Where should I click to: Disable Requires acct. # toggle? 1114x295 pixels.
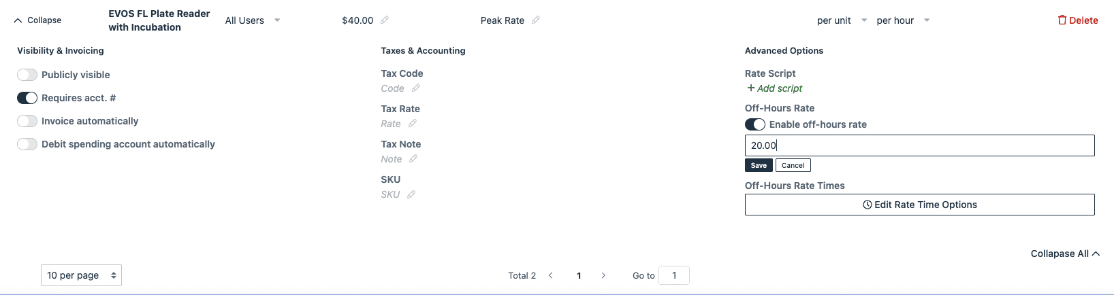click(x=27, y=98)
